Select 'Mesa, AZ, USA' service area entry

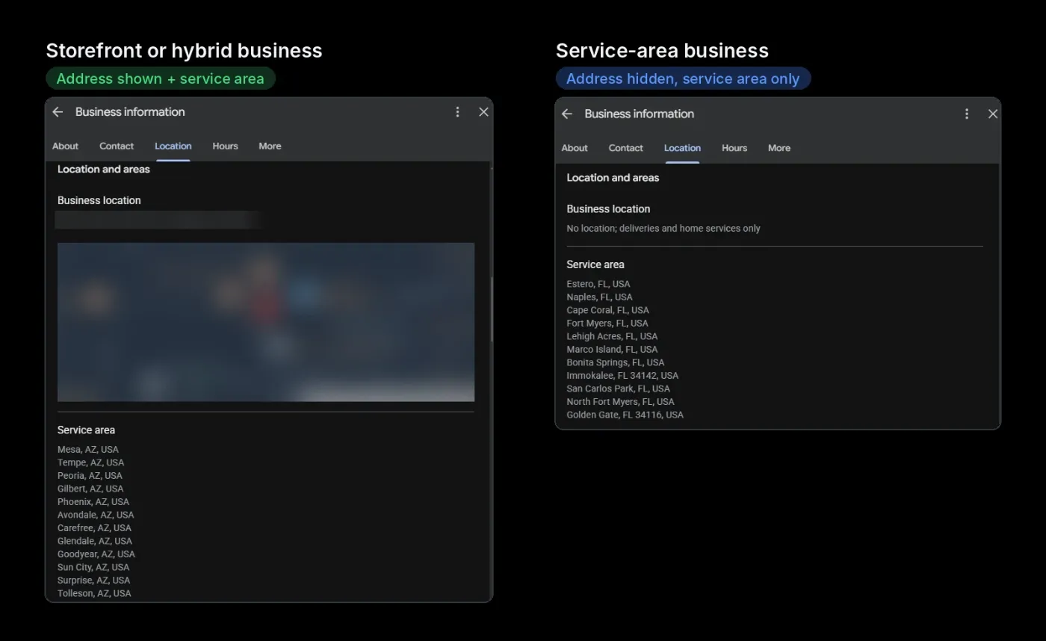pyautogui.click(x=88, y=450)
